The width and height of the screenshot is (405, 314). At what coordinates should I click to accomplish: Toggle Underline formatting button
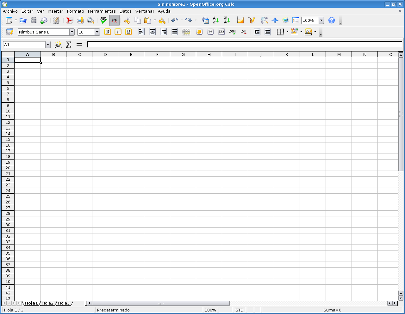(x=128, y=32)
